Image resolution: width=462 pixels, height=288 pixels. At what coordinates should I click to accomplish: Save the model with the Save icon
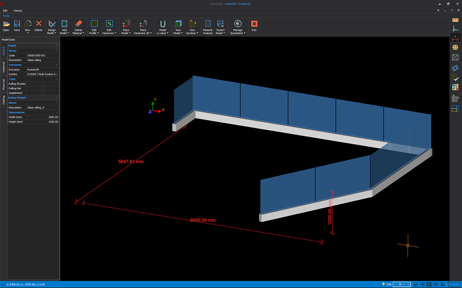17,24
